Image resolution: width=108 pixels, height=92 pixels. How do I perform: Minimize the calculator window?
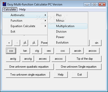tap(87, 4)
